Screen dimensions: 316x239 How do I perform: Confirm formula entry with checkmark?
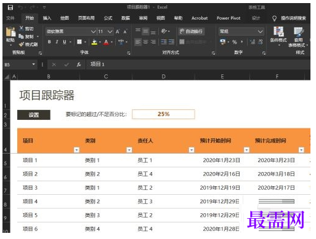point(67,65)
